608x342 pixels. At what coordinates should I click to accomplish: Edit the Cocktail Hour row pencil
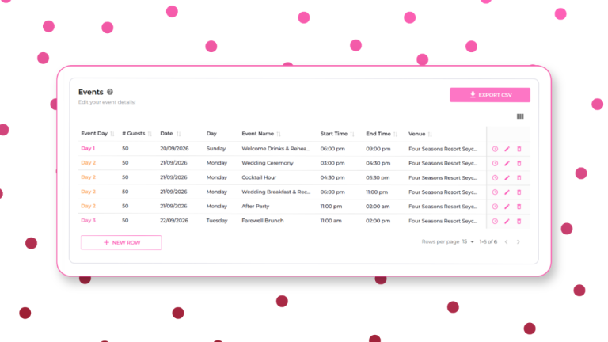pyautogui.click(x=507, y=177)
